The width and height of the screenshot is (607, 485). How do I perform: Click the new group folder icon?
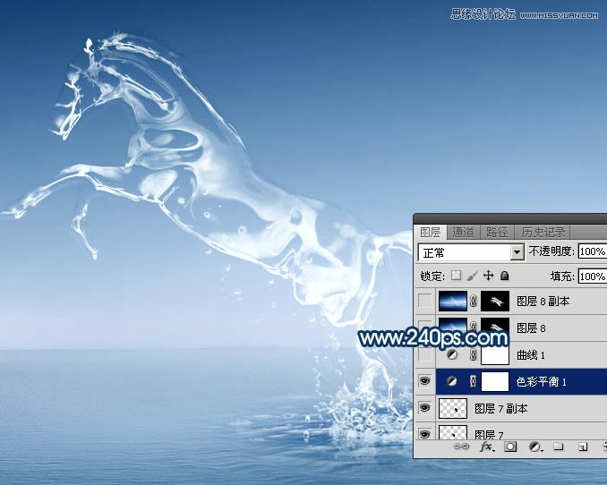(557, 446)
